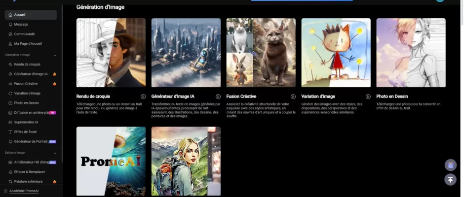Click the Améliorateur HD d'image sidebar icon
The width and height of the screenshot is (464, 197).
pyautogui.click(x=10, y=163)
